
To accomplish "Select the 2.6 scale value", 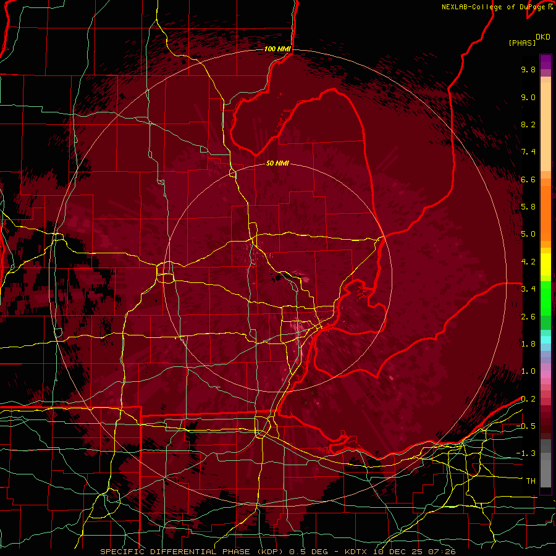I will 528,317.
